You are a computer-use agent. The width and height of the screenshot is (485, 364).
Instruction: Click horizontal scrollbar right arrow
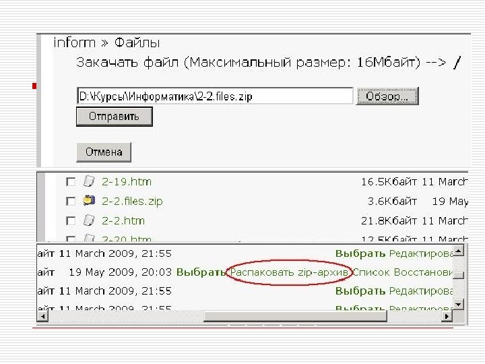pos(447,316)
